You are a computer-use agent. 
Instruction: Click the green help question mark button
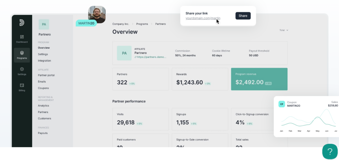pos(330,152)
